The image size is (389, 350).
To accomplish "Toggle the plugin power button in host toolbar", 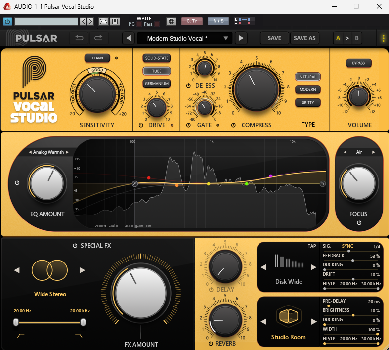I will [x=7, y=22].
